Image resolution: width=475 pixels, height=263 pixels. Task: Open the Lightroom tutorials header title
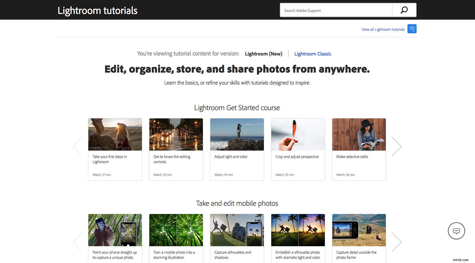(x=97, y=10)
